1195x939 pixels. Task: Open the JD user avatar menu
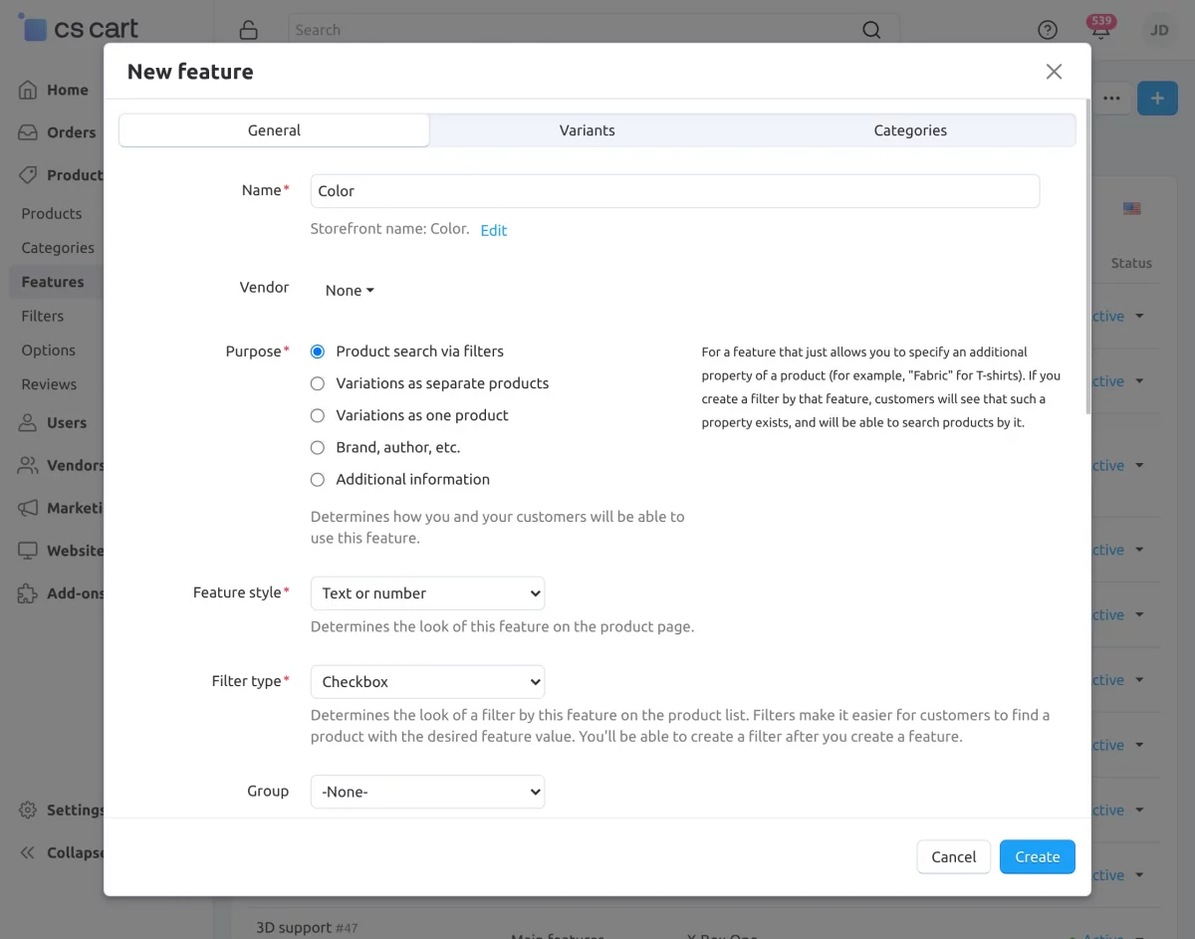(1159, 30)
